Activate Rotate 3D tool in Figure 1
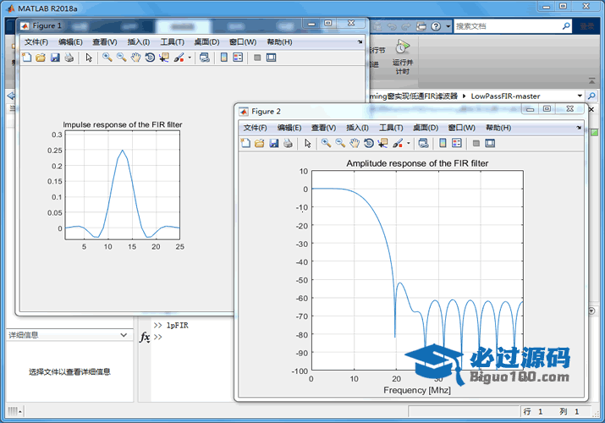This screenshot has height=423, width=605. click(150, 58)
